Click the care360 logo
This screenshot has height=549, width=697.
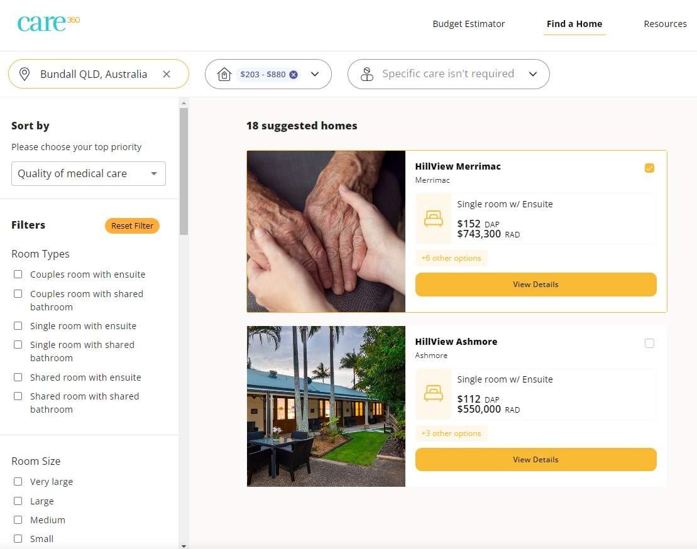click(48, 21)
